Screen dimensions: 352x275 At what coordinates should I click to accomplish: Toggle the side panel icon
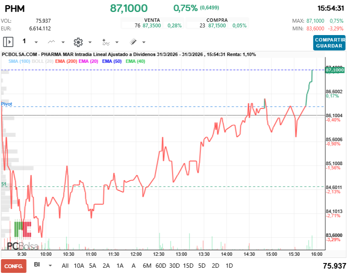click(x=8, y=42)
